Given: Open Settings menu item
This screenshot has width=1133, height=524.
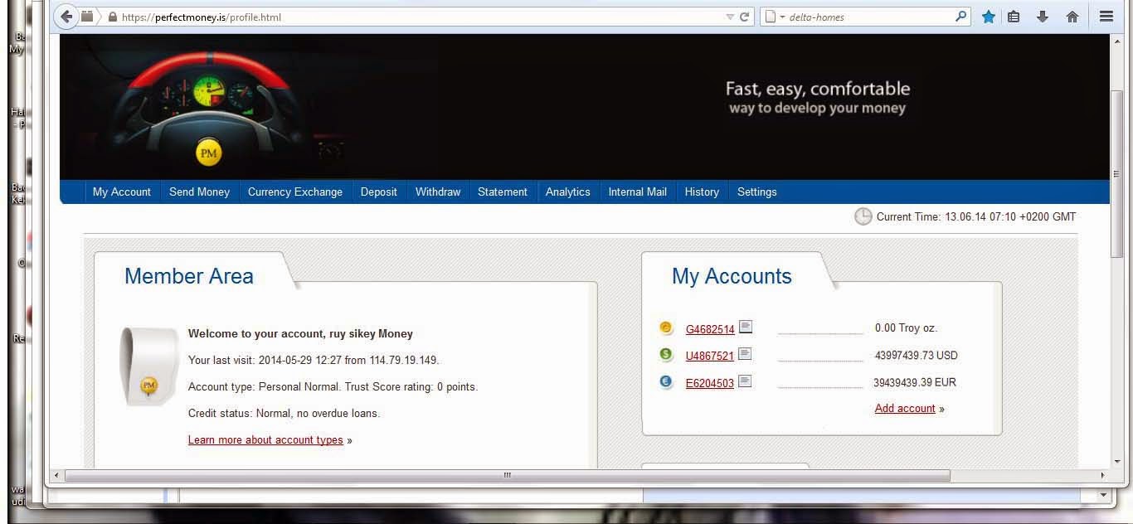Looking at the screenshot, I should coord(757,192).
